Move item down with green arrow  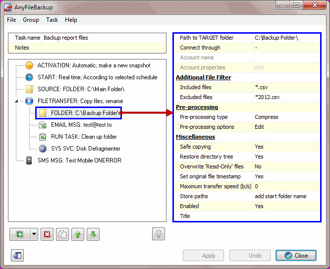pyautogui.click(x=93, y=234)
